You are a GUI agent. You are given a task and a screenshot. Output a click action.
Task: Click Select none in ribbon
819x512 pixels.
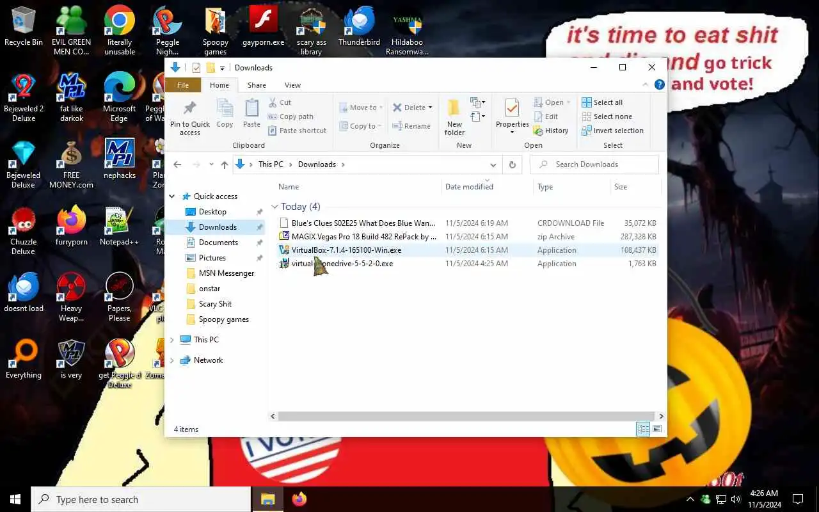(607, 116)
